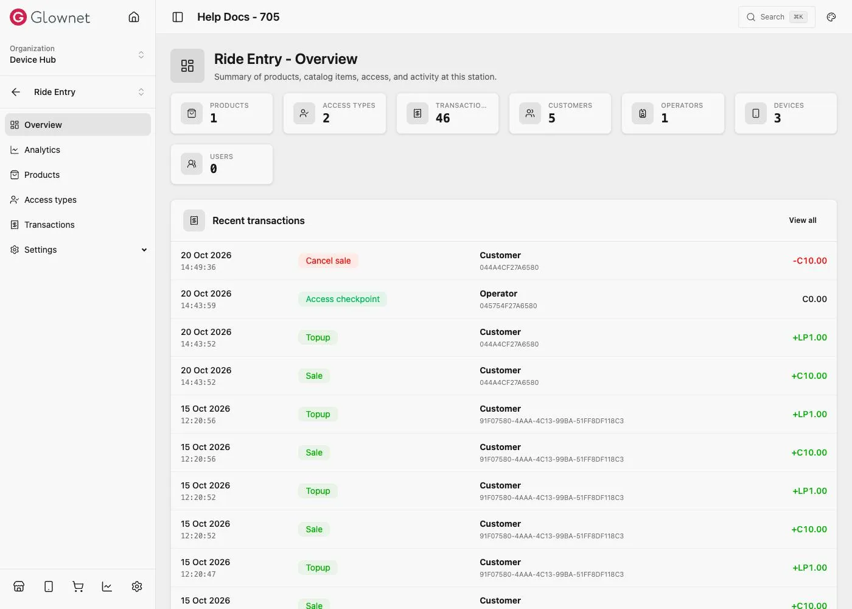This screenshot has width=852, height=609.
Task: Open Analytics in the sidebar
Action: click(x=78, y=150)
